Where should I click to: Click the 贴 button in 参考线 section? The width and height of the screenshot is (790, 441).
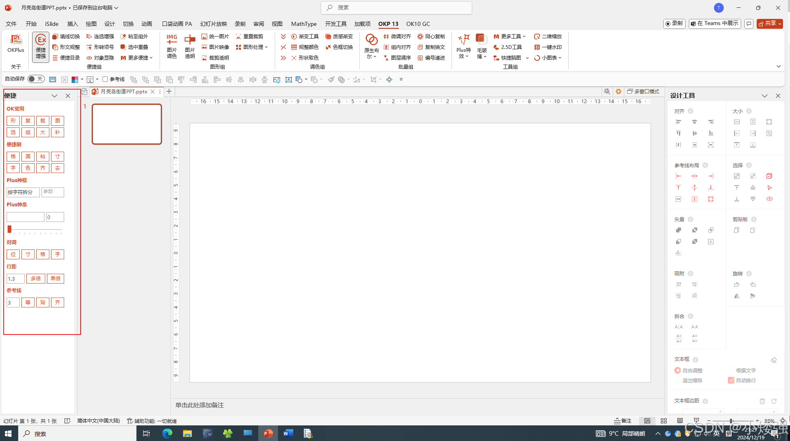[43, 302]
